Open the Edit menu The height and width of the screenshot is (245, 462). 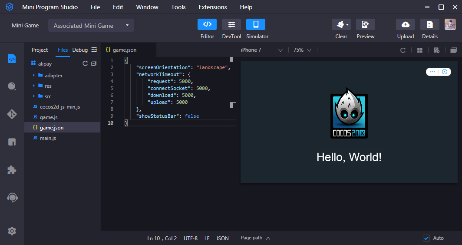point(118,7)
